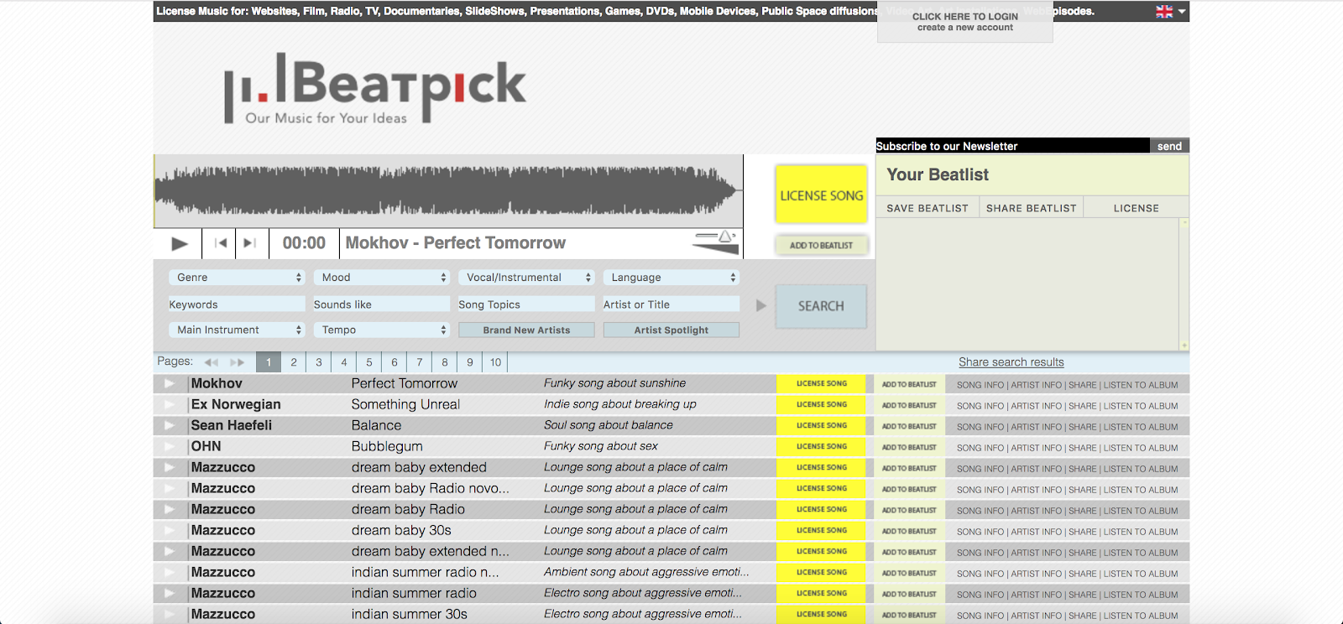This screenshot has height=624, width=1343.
Task: Open the Artist Spotlight
Action: (x=671, y=330)
